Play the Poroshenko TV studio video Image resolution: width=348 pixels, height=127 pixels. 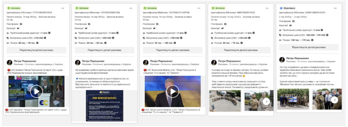(173, 92)
